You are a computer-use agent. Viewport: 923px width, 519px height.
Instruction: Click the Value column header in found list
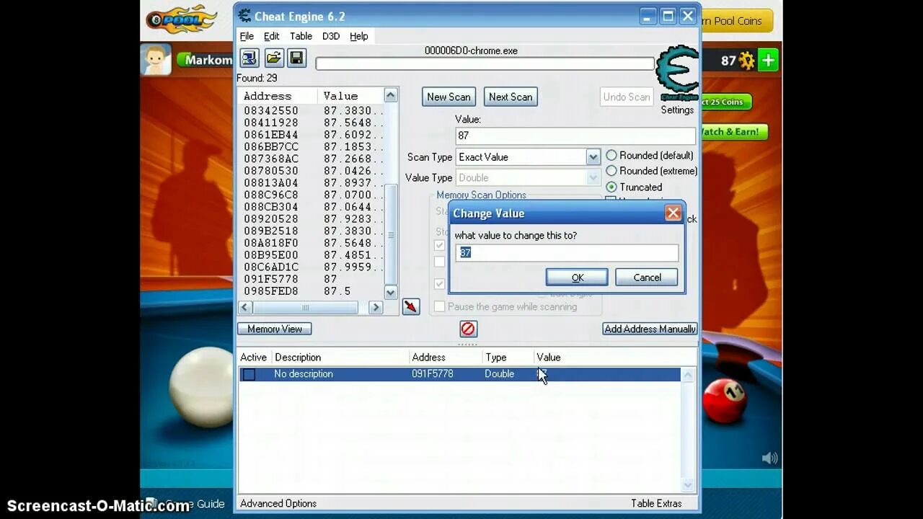point(350,96)
